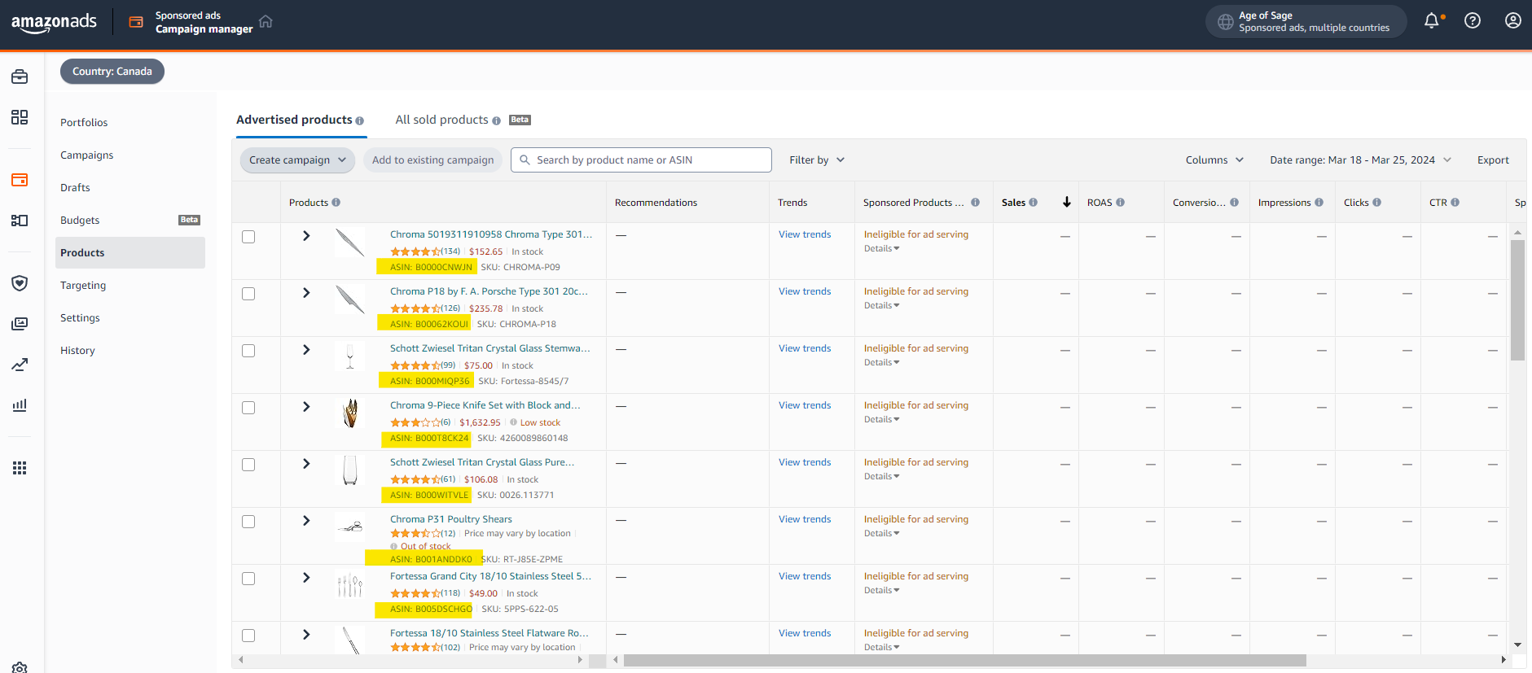The image size is (1532, 673).
Task: Open Budgets in the side menu
Action: point(80,221)
